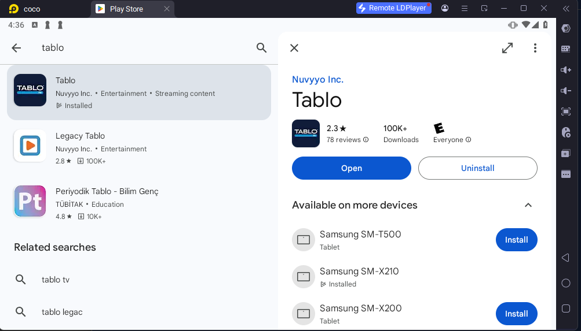
Task: Click the back arrow beside search field
Action: (x=16, y=48)
